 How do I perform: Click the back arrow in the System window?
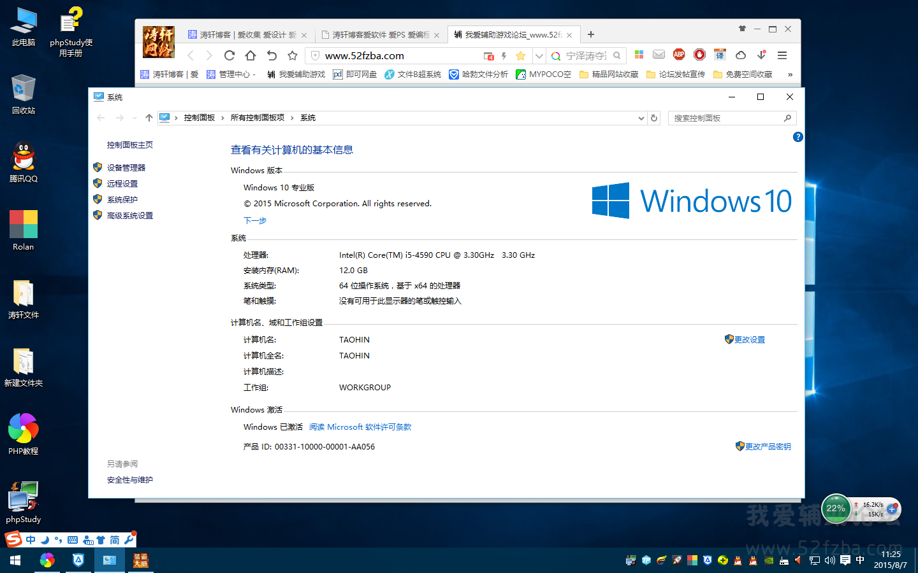(101, 118)
